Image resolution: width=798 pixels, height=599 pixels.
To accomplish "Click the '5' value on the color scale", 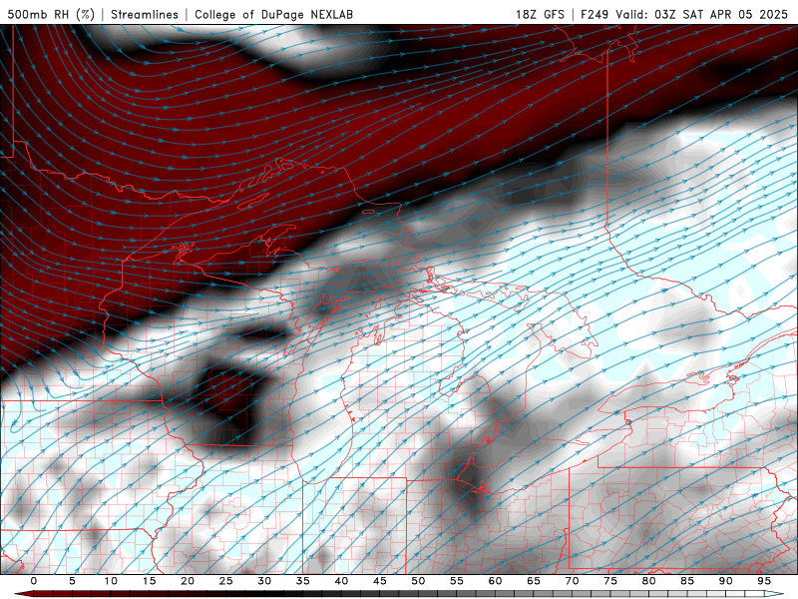I will (x=72, y=581).
